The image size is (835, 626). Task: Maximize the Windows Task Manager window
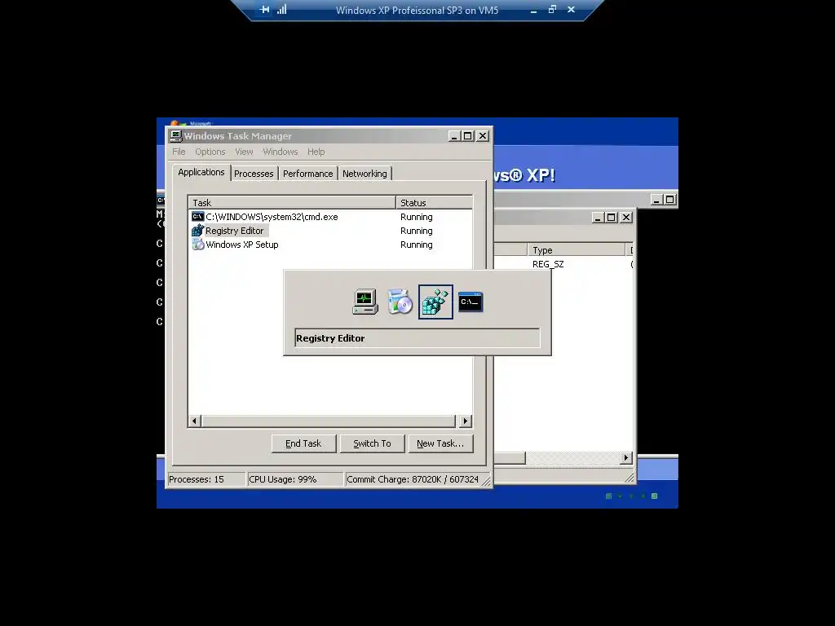tap(467, 136)
